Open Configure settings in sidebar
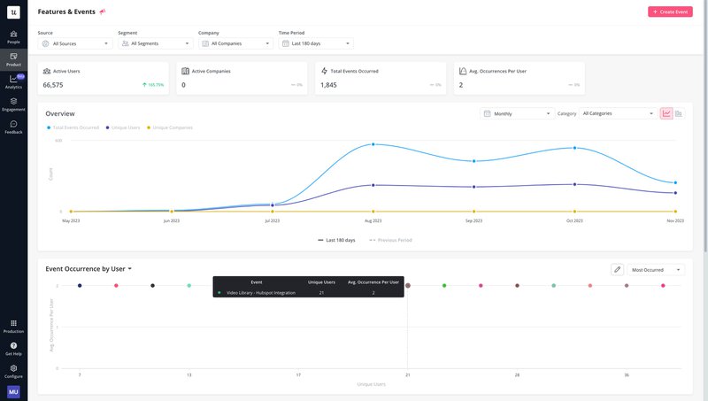 (13, 370)
